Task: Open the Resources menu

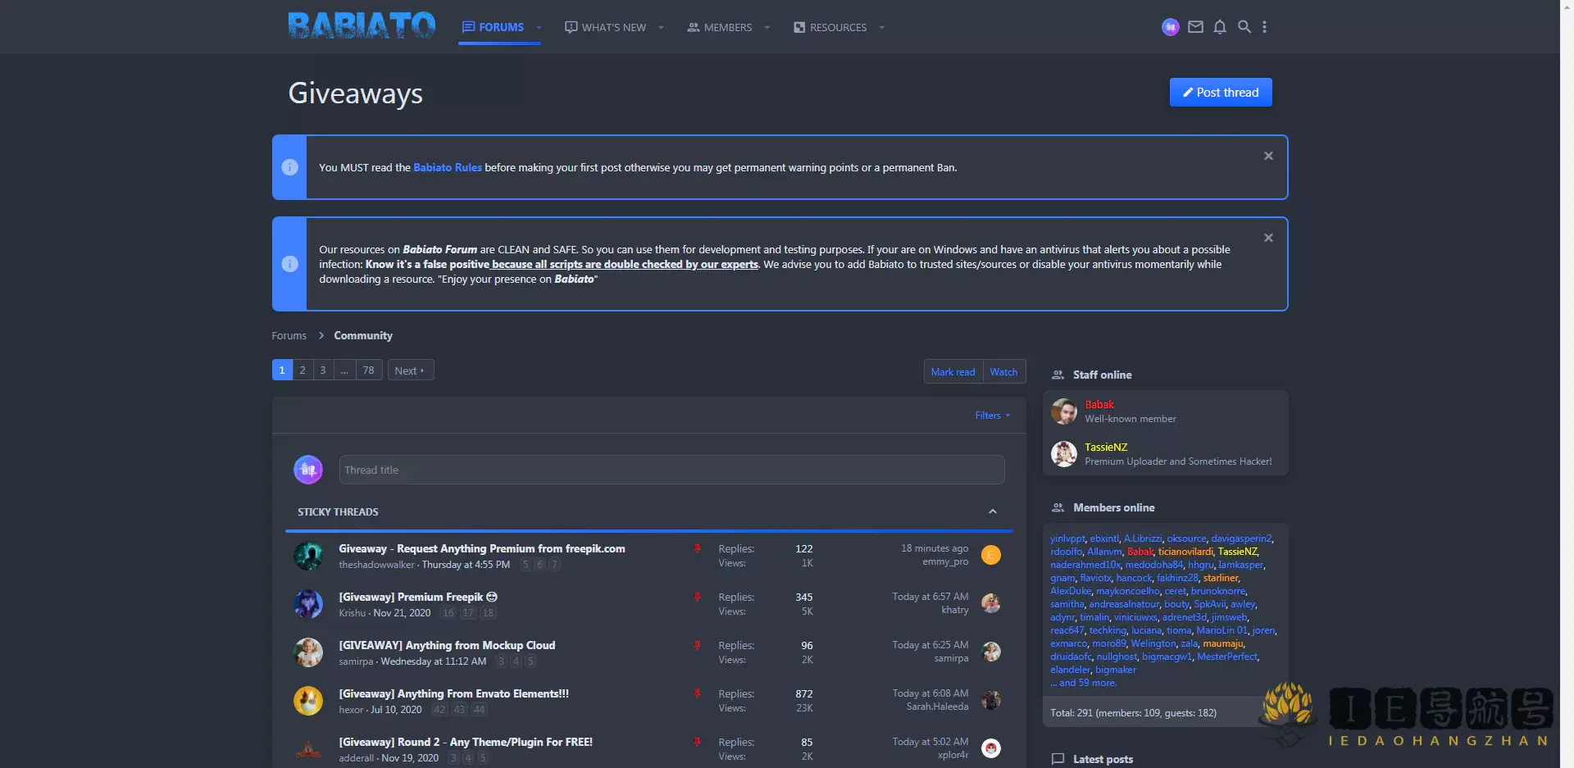Action: click(x=837, y=28)
